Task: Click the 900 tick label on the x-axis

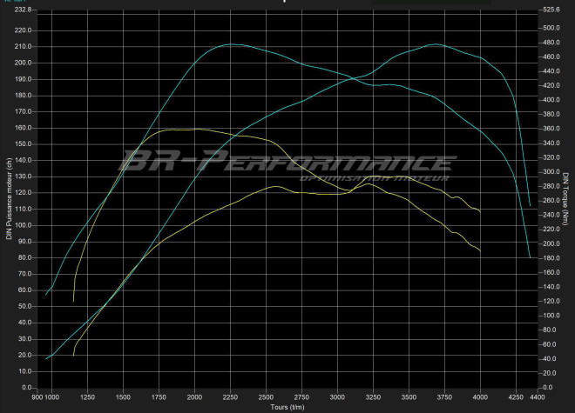Action: coord(39,396)
